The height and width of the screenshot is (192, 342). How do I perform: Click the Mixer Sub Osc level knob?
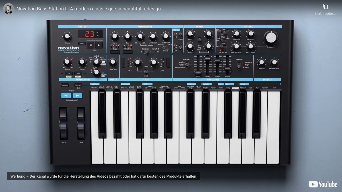[190, 46]
